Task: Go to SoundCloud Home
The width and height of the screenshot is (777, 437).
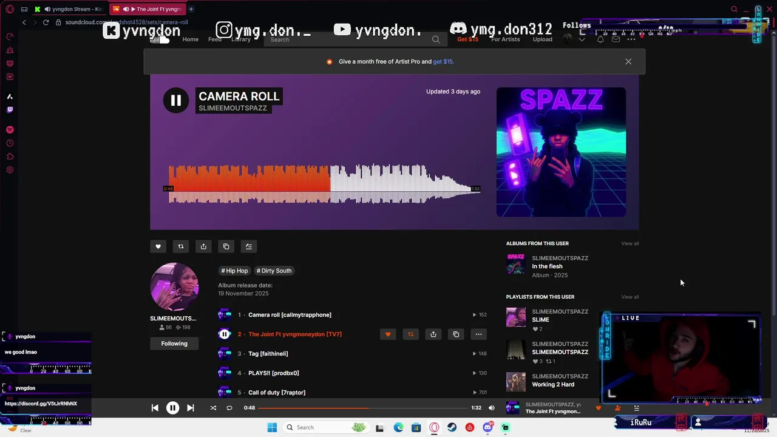Action: coord(191,39)
